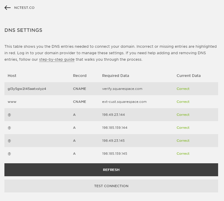The image size is (224, 201).
Task: Select the gl3y5gw2l45aatxslyz4 host value
Action: pos(27,89)
